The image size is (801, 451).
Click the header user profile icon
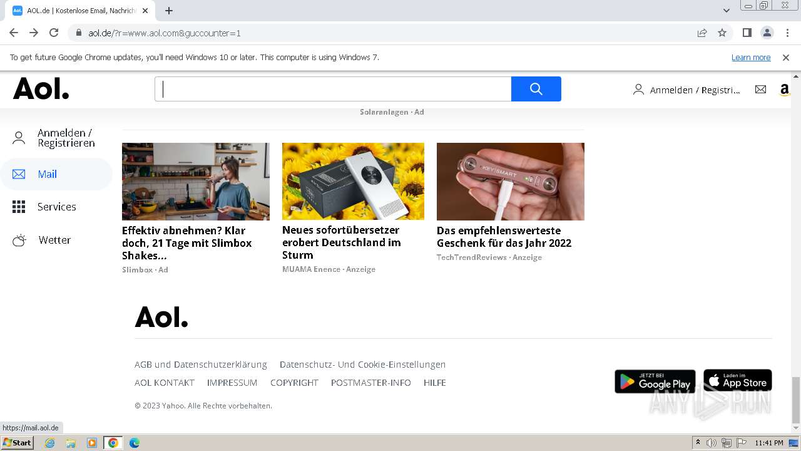[638, 90]
